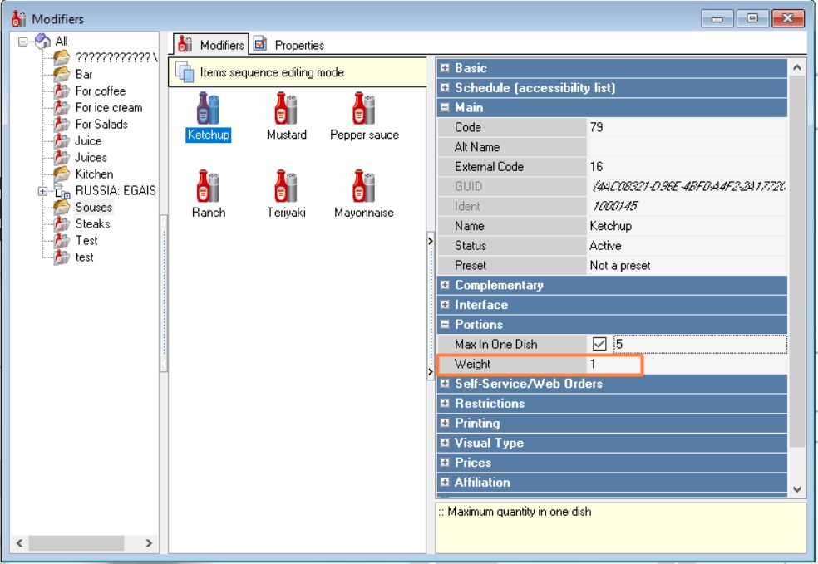Click the capitalized Test group icon
The image size is (818, 564).
click(x=62, y=240)
